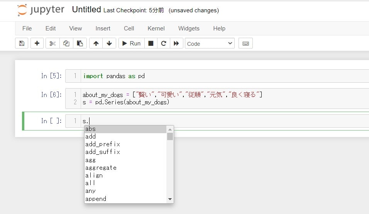Screen dimensions: 369x214
Task: Click the (unsaved changes) status text
Action: (194, 10)
